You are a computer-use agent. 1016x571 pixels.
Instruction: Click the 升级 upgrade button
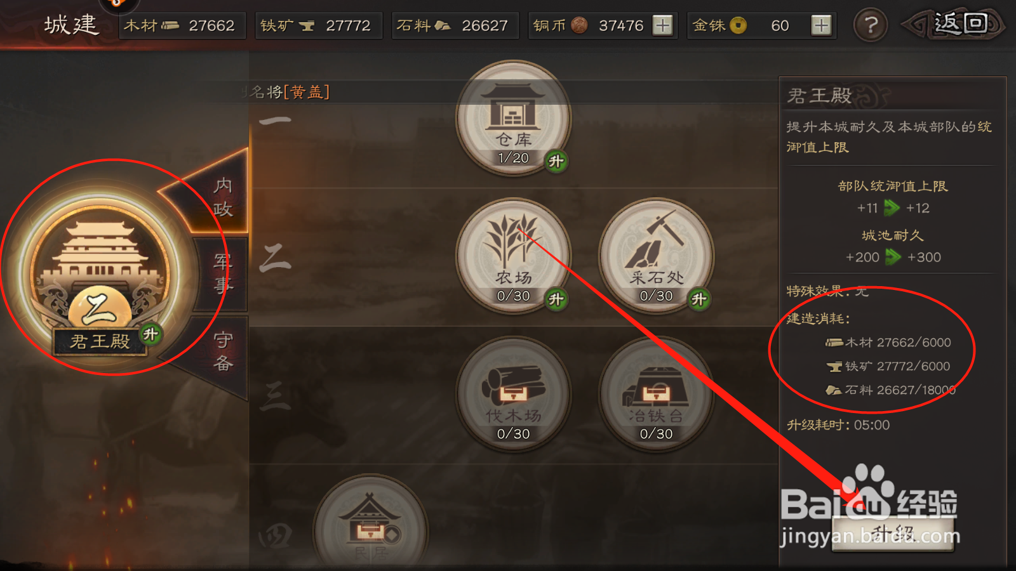[x=893, y=533]
